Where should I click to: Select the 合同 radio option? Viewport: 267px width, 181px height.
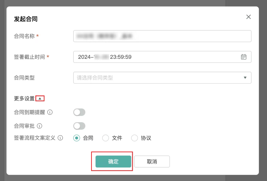[76, 138]
